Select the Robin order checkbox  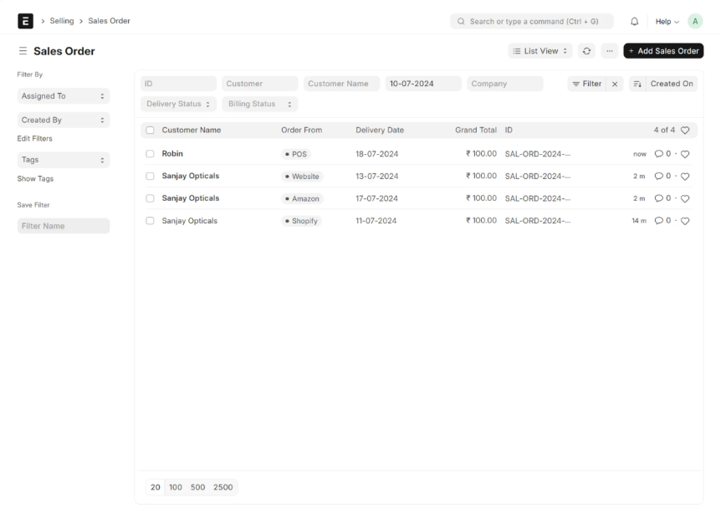click(x=150, y=154)
